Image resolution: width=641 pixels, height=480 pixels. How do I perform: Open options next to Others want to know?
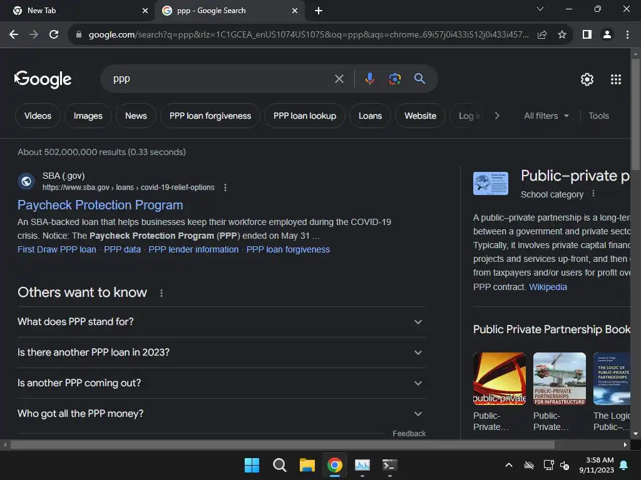(162, 293)
